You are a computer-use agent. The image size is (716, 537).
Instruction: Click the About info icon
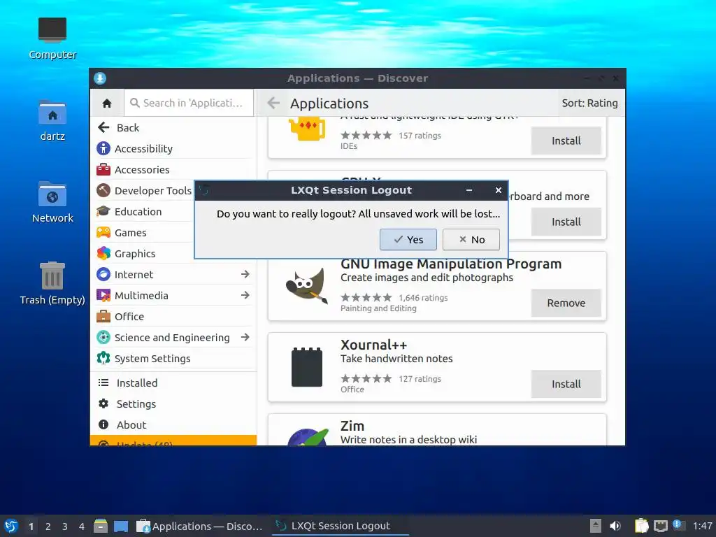[x=103, y=424]
